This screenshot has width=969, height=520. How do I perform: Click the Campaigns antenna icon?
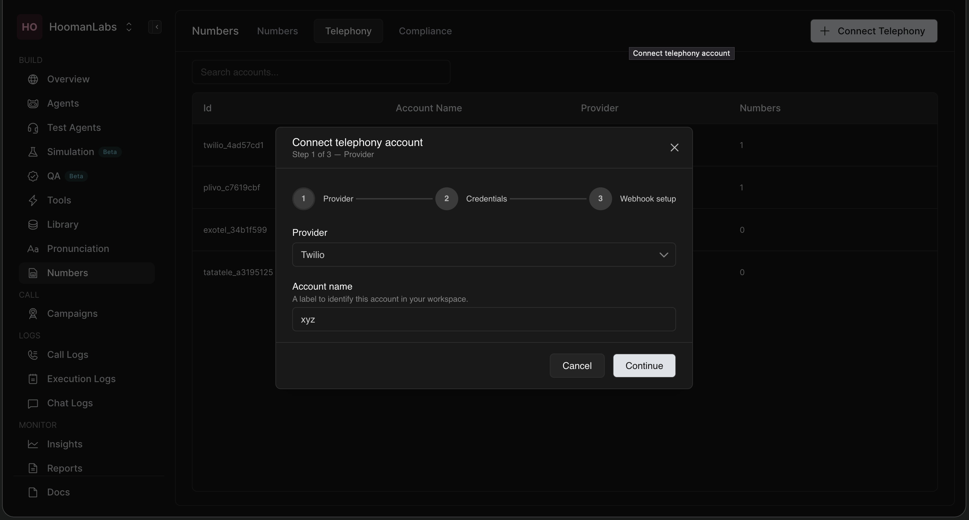pos(33,314)
